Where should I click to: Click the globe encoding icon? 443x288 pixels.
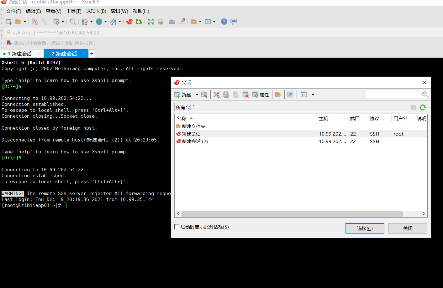(x=99, y=22)
